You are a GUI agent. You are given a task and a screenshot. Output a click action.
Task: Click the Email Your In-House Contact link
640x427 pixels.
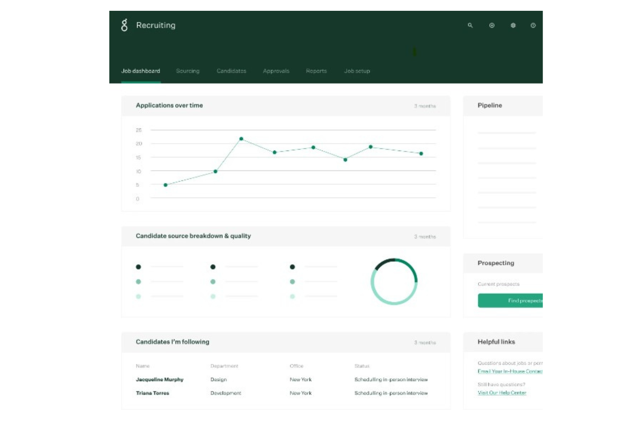click(x=509, y=371)
